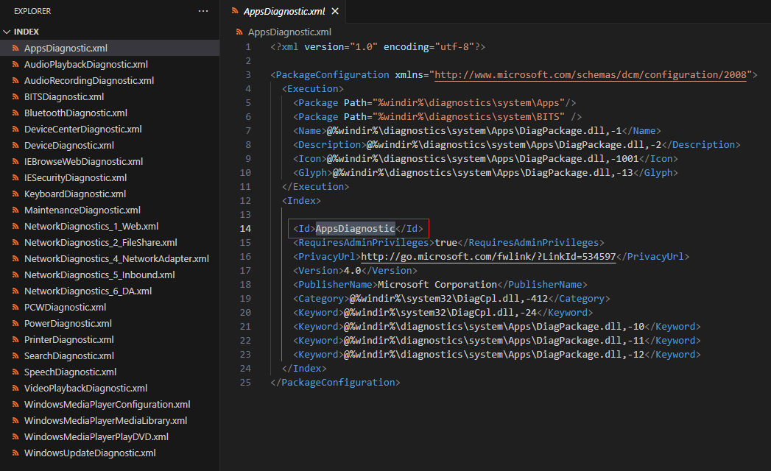Click the XML icon beside PrinterDiagnostic.xml
The width and height of the screenshot is (771, 471).
(x=15, y=340)
